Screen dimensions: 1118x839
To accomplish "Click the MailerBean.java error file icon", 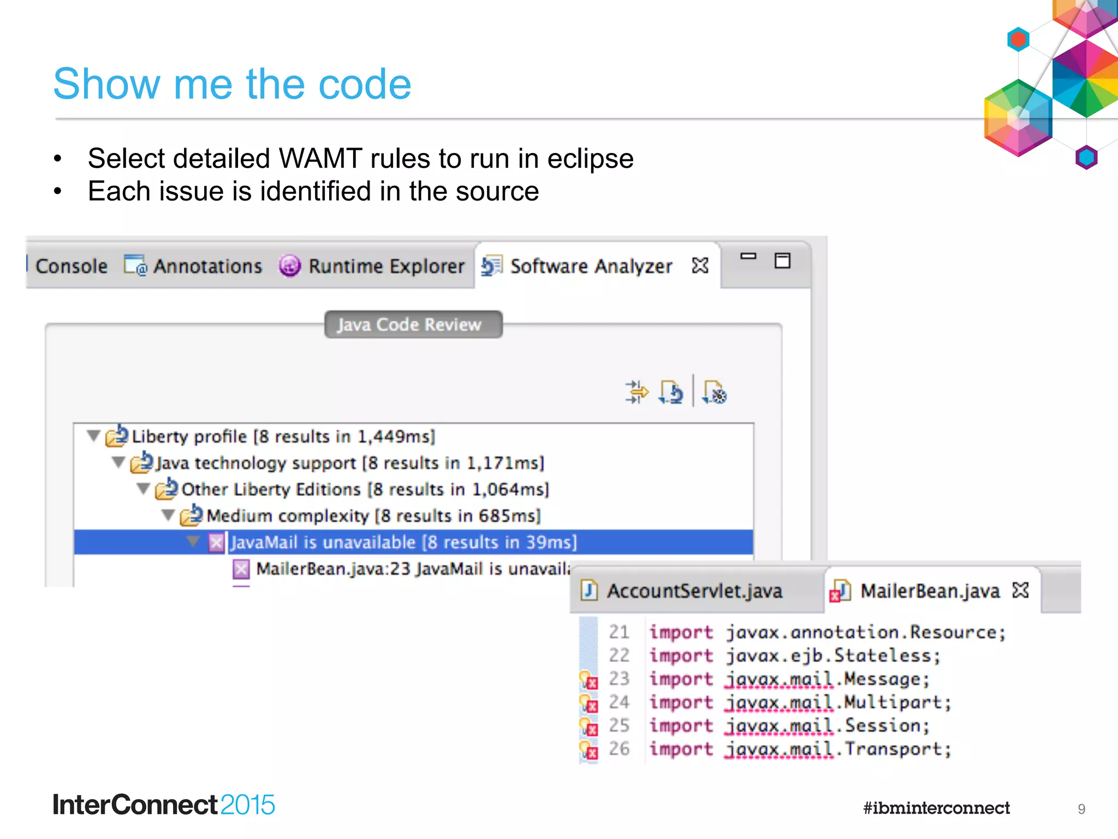I will click(841, 591).
